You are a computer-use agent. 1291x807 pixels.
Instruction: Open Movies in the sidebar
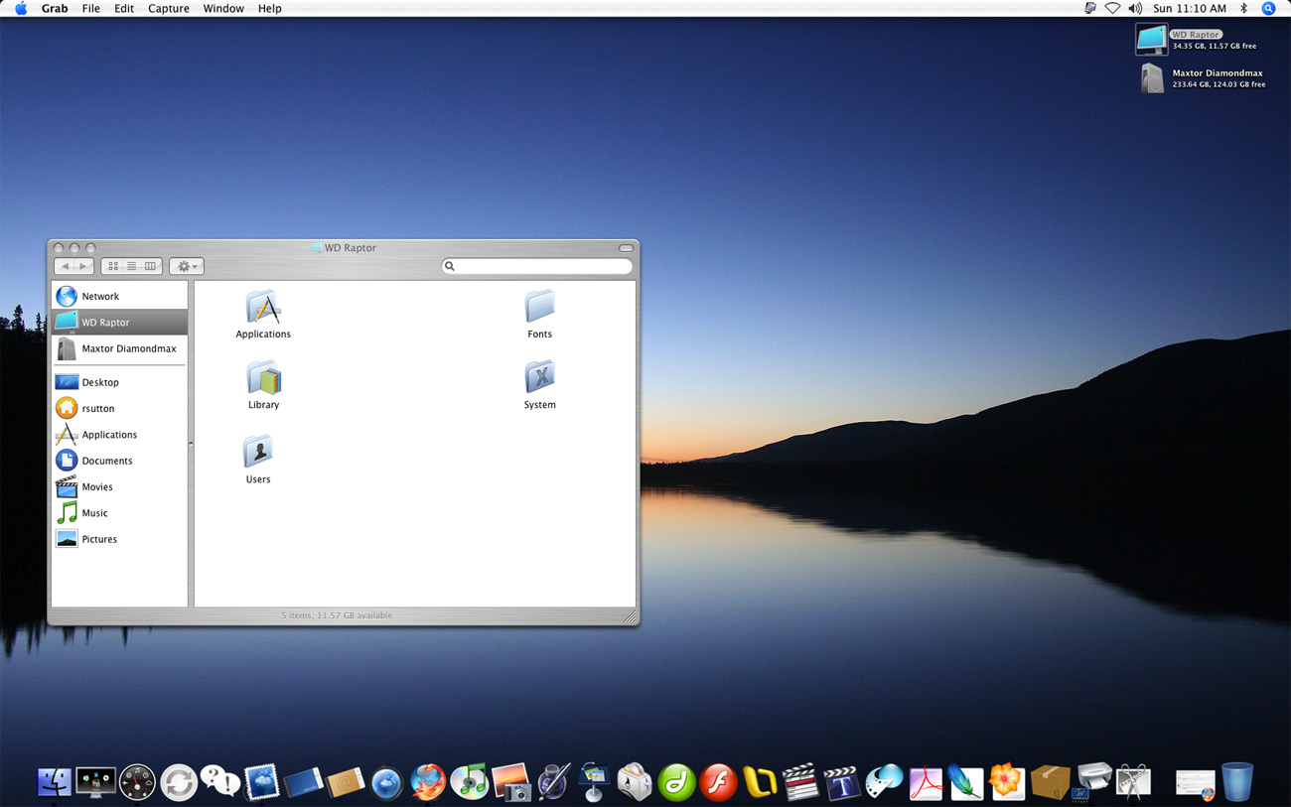(119, 486)
